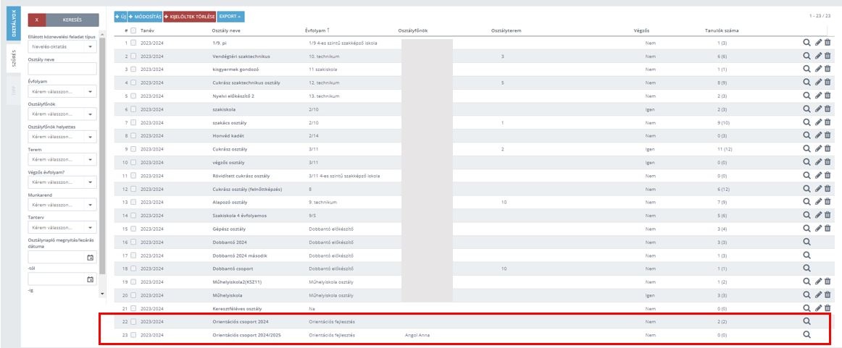This screenshot has height=348, width=842.
Task: Edit Szakiskola 4 évfolyamos row
Action: click(818, 215)
